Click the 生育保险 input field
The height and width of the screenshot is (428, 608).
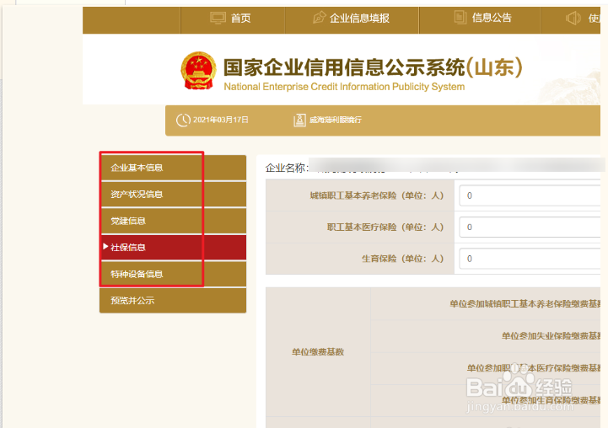point(530,259)
